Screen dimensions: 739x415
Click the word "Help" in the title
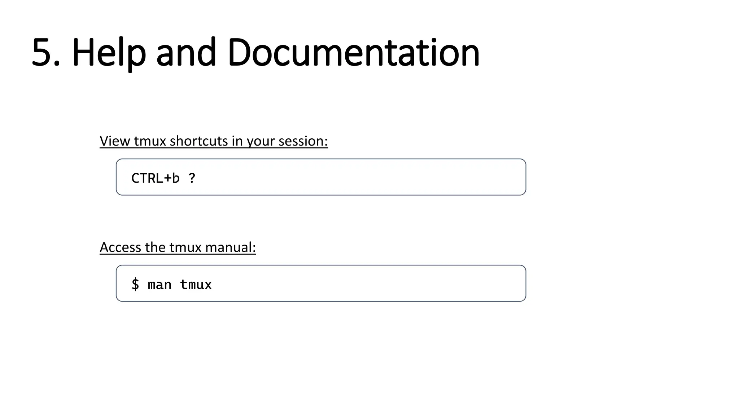point(109,53)
